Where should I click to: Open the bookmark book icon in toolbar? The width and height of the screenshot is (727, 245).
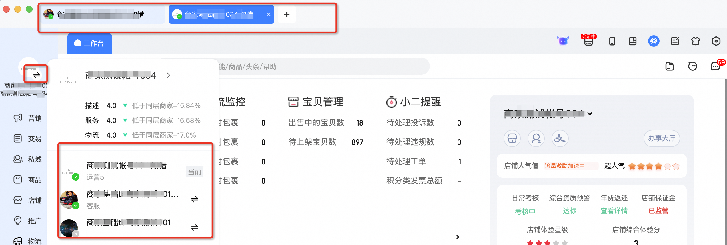(x=633, y=41)
